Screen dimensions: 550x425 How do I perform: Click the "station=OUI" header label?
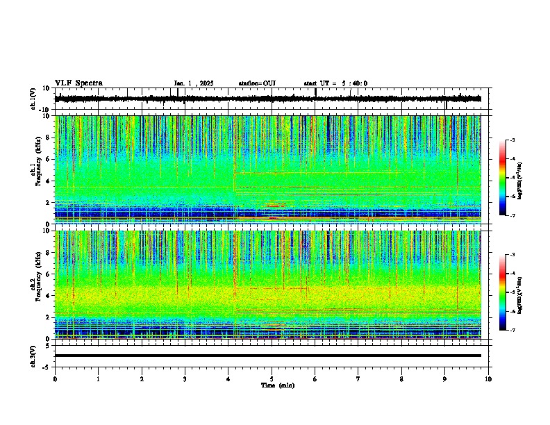pos(257,83)
